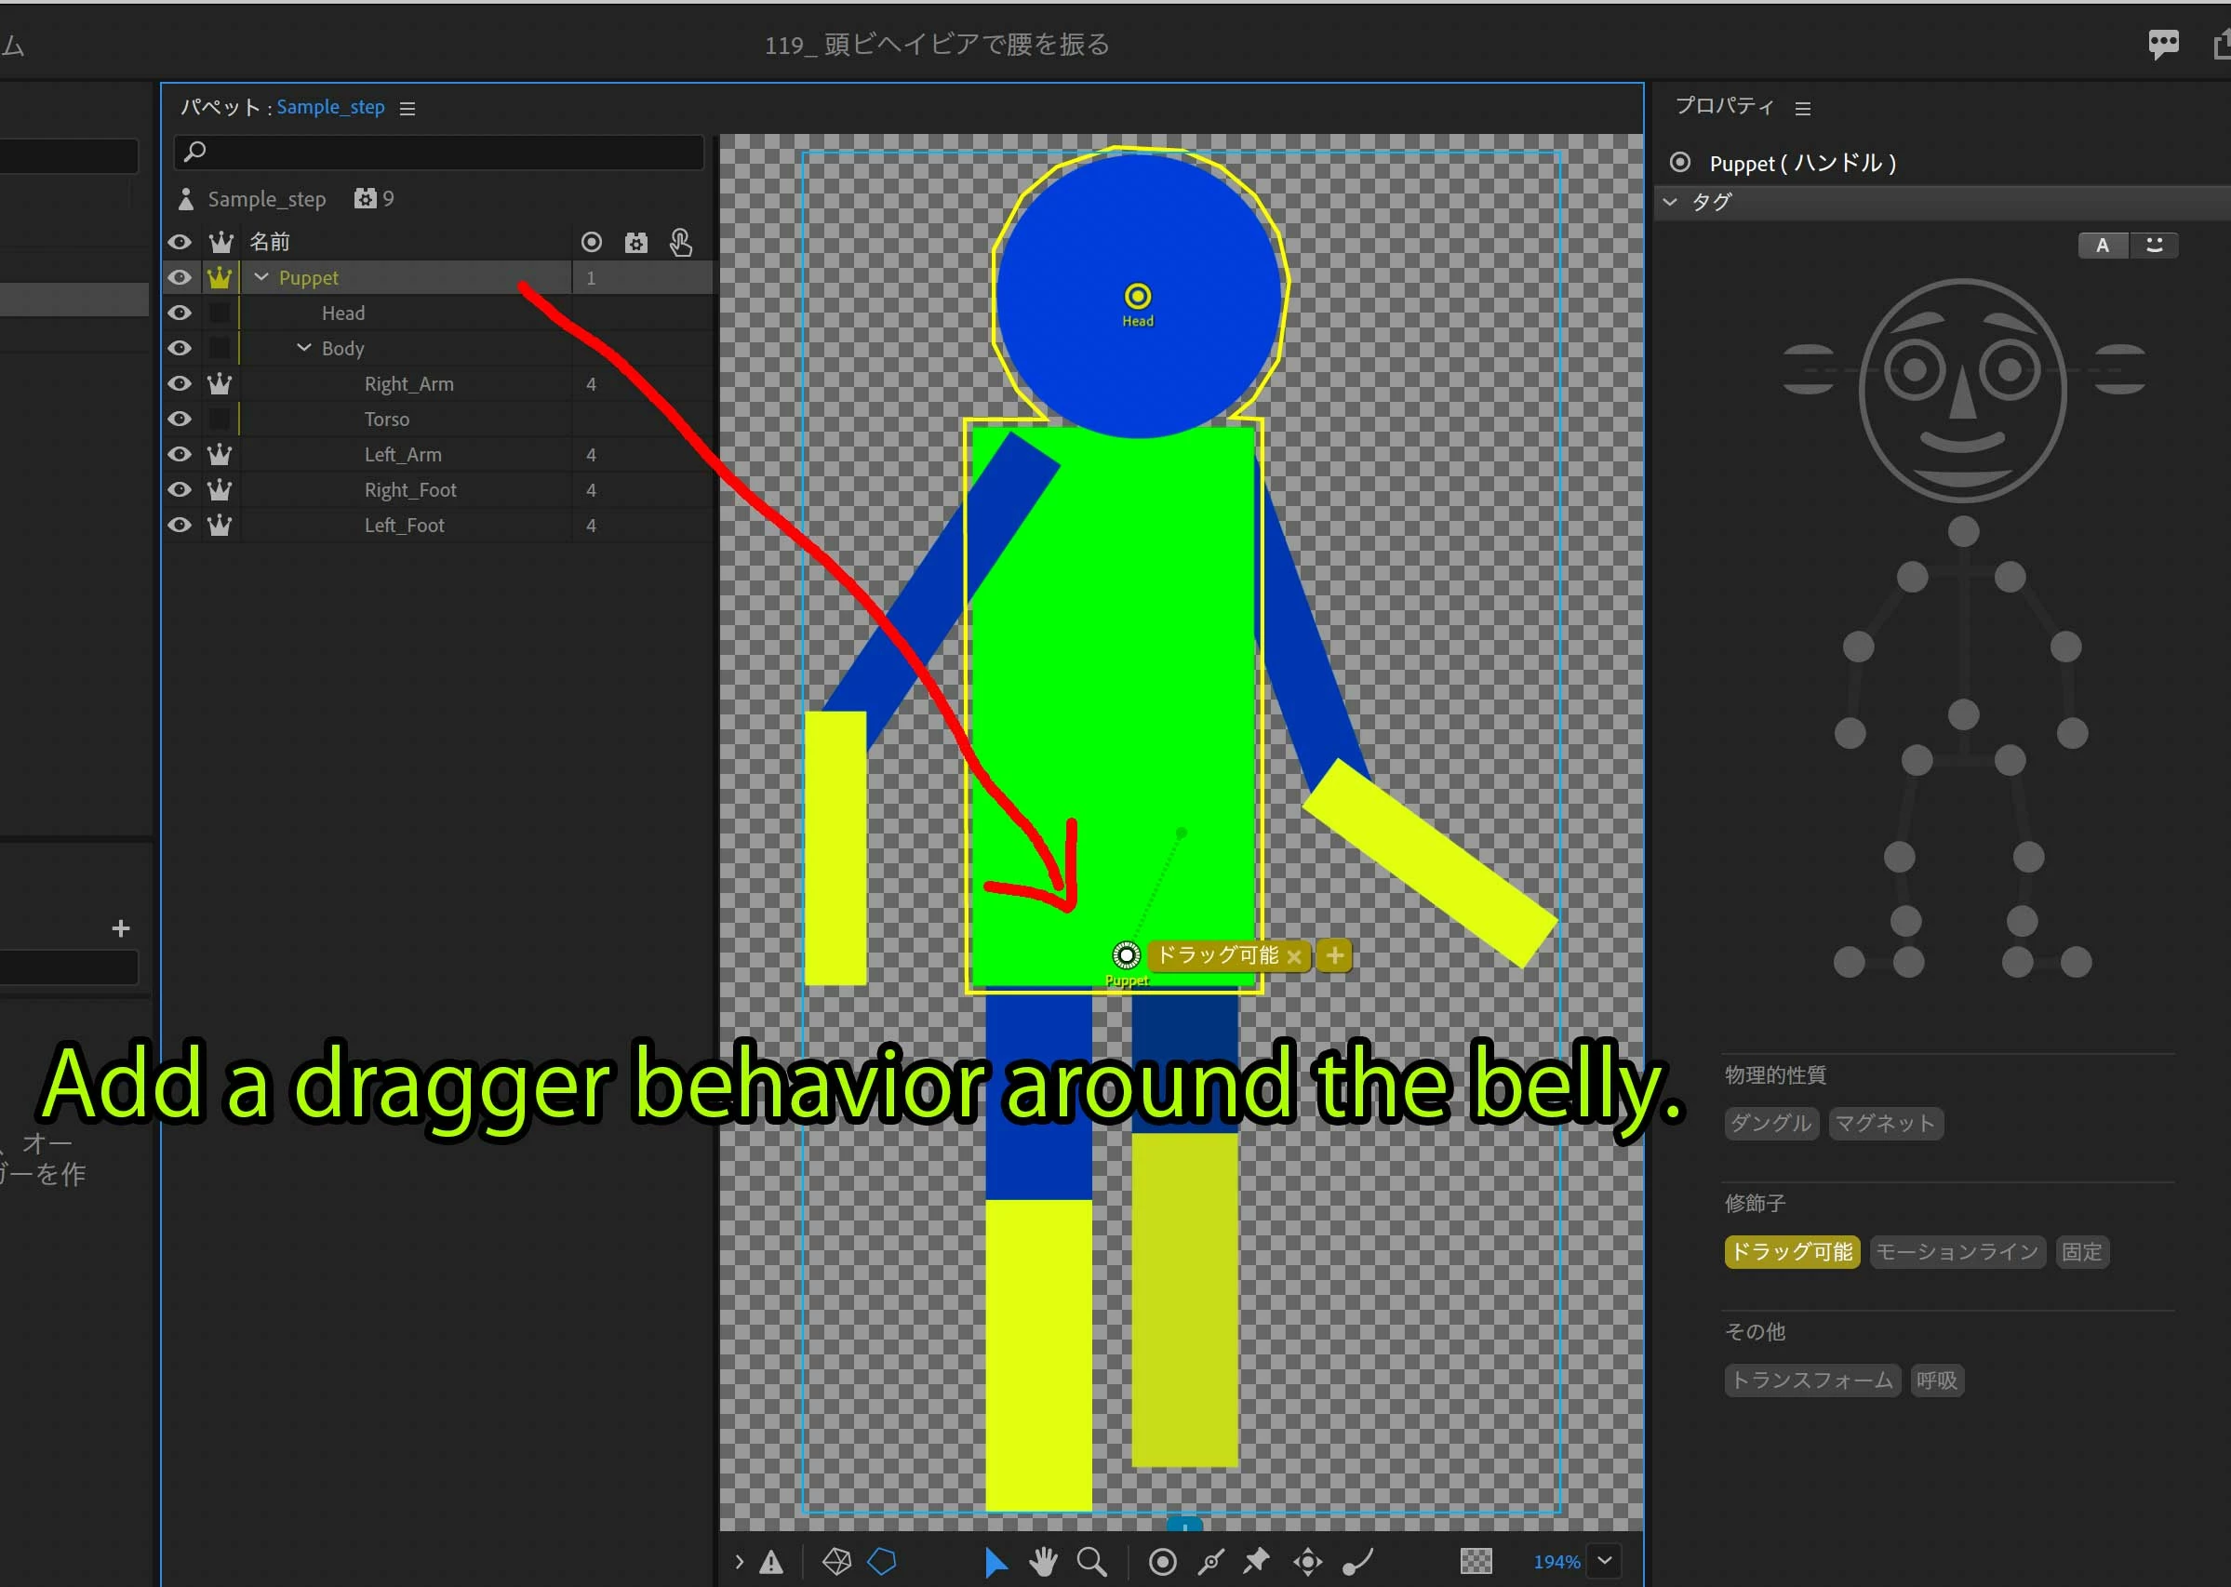This screenshot has height=1587, width=2231.
Task: Select the Dragger tool with four arrows
Action: click(1307, 1562)
